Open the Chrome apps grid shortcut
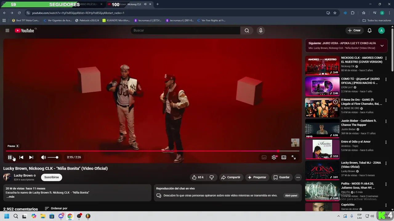This screenshot has height=221, width=394. click(x=4, y=21)
